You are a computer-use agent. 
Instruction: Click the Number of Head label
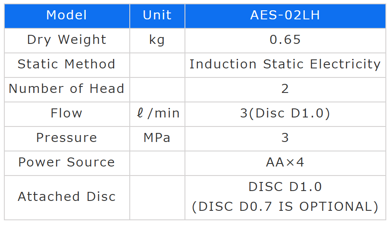(67, 89)
